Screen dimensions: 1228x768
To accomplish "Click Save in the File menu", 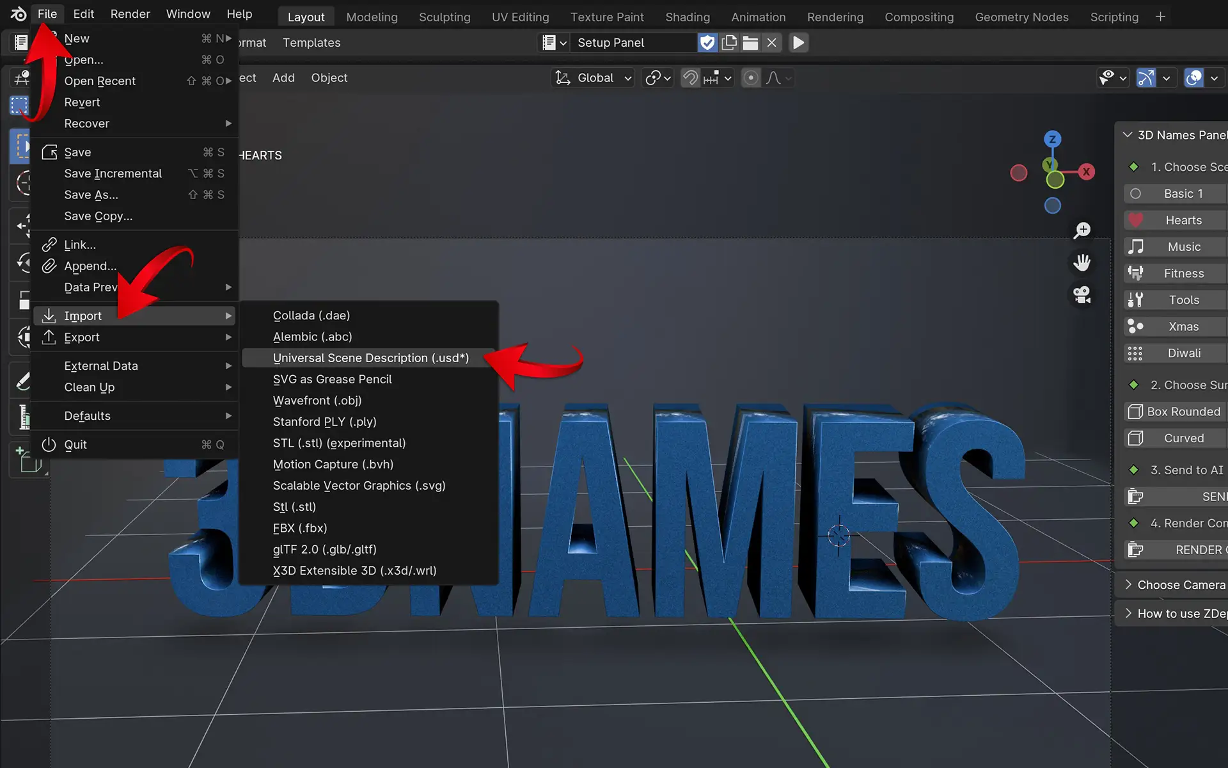I will click(134, 152).
